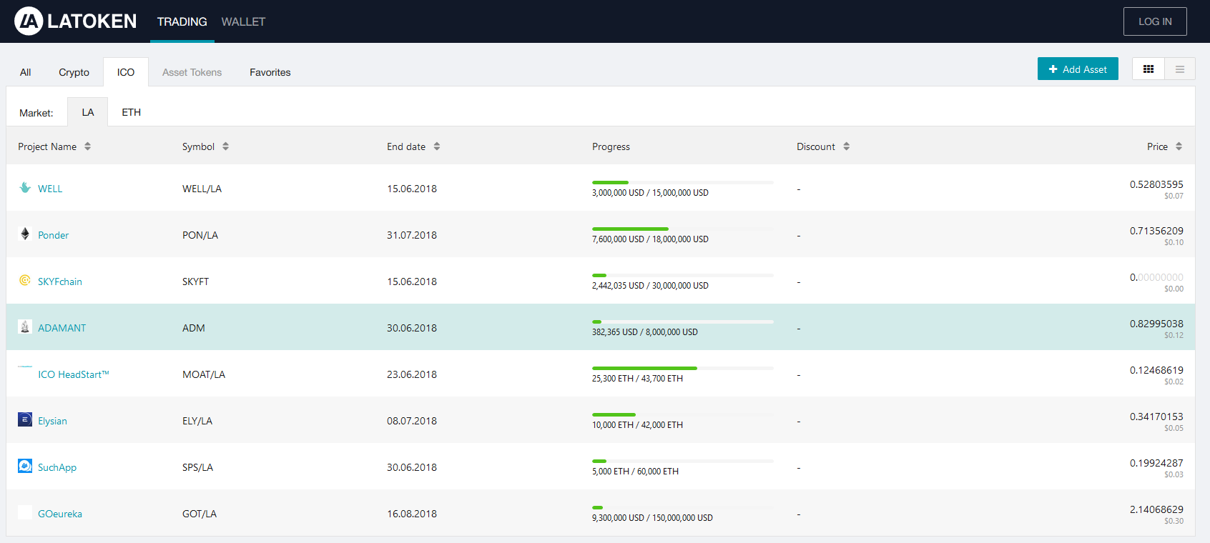The image size is (1210, 543).
Task: Click the LATOKEN logo
Action: (x=76, y=21)
